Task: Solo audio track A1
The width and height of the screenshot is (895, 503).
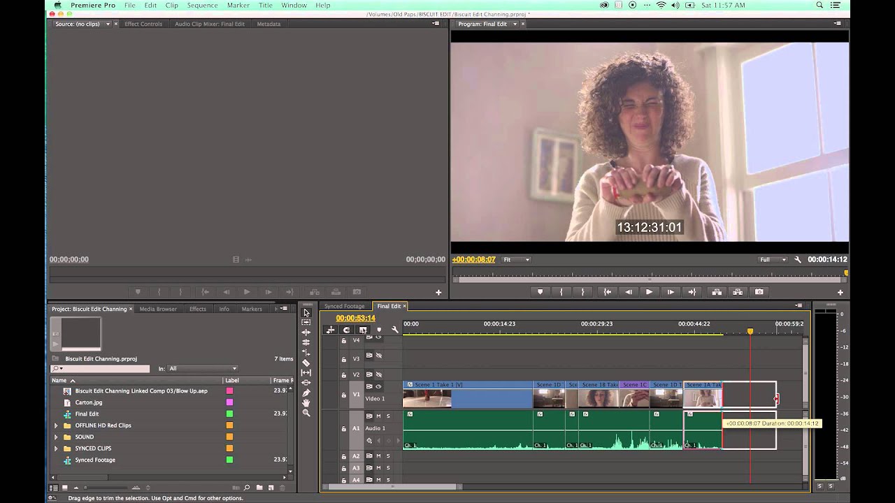Action: coord(388,416)
